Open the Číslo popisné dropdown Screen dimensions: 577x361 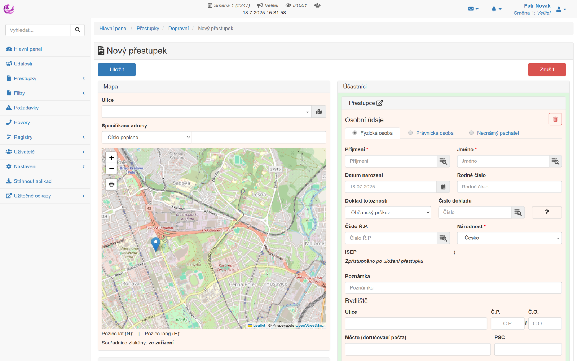(146, 138)
